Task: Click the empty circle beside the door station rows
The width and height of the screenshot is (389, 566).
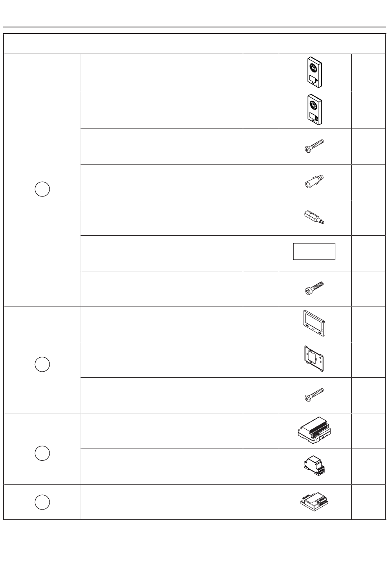Action: (x=42, y=189)
